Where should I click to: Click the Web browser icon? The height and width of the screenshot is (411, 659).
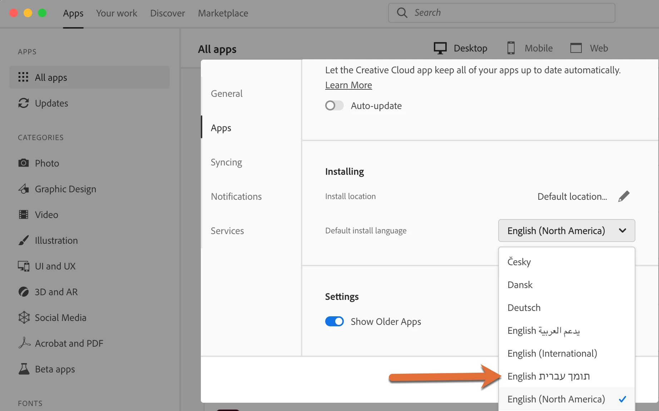point(576,48)
